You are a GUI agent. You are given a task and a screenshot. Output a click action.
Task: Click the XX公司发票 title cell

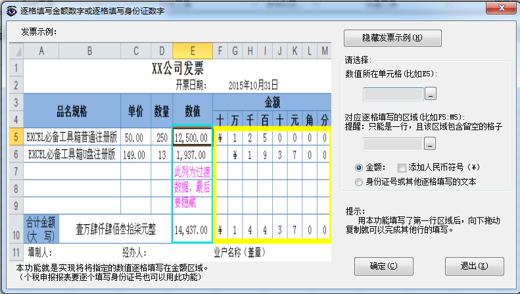pyautogui.click(x=177, y=68)
